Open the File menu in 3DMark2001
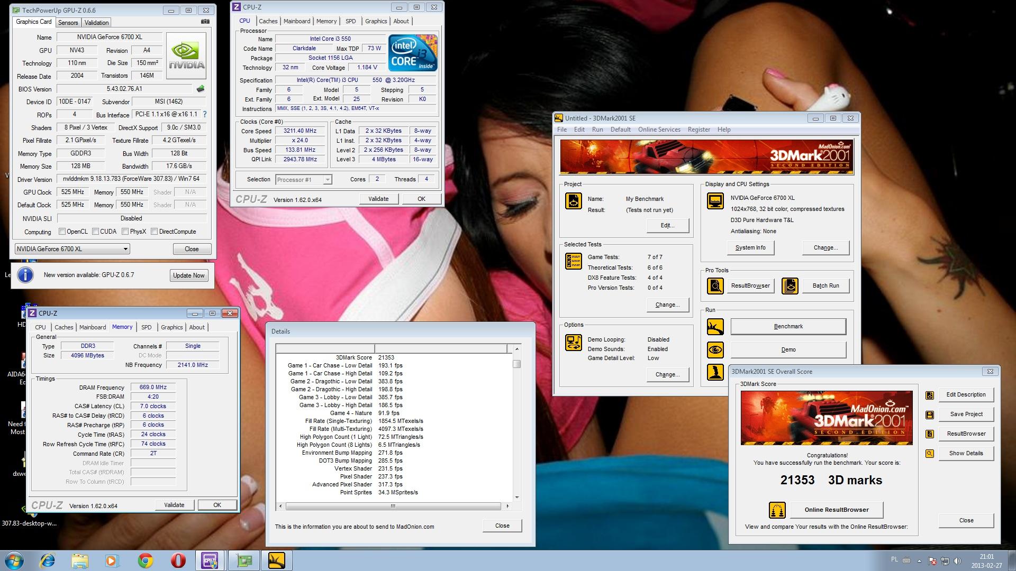The height and width of the screenshot is (571, 1016). click(x=562, y=130)
